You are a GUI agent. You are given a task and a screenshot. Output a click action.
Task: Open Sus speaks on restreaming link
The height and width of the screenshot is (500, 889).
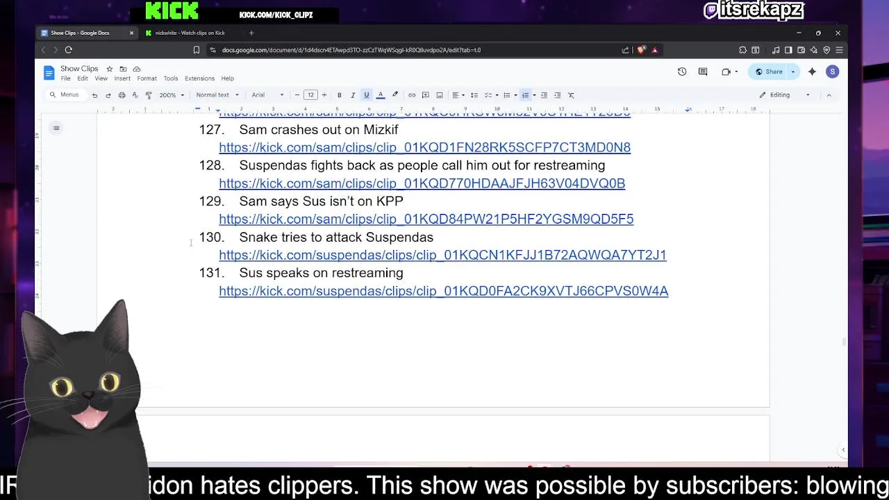[x=443, y=291]
